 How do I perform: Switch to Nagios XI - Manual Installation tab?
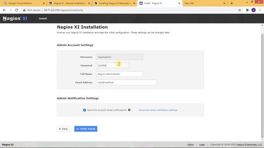(x=69, y=3)
